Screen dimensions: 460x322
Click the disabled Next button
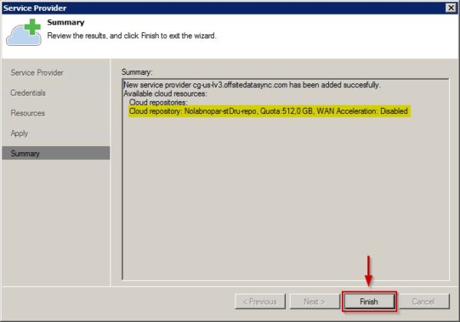click(315, 301)
